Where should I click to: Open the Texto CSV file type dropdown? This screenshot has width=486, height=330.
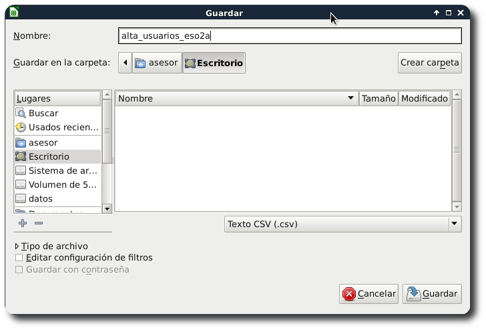[343, 224]
